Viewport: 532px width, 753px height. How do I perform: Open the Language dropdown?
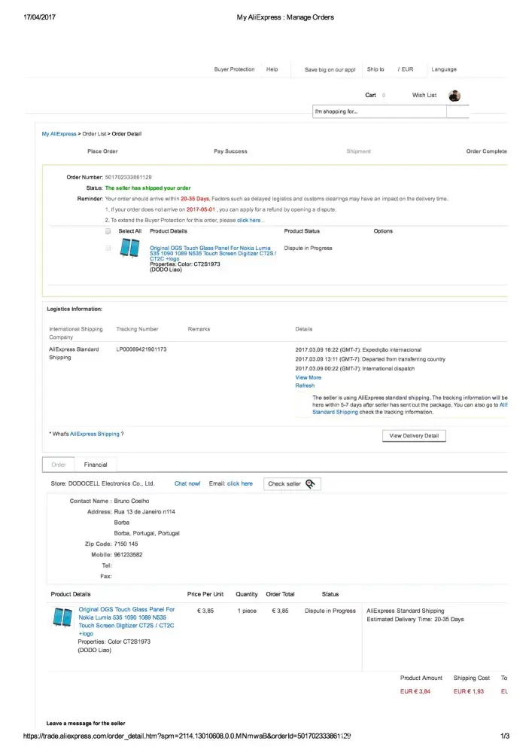point(444,69)
